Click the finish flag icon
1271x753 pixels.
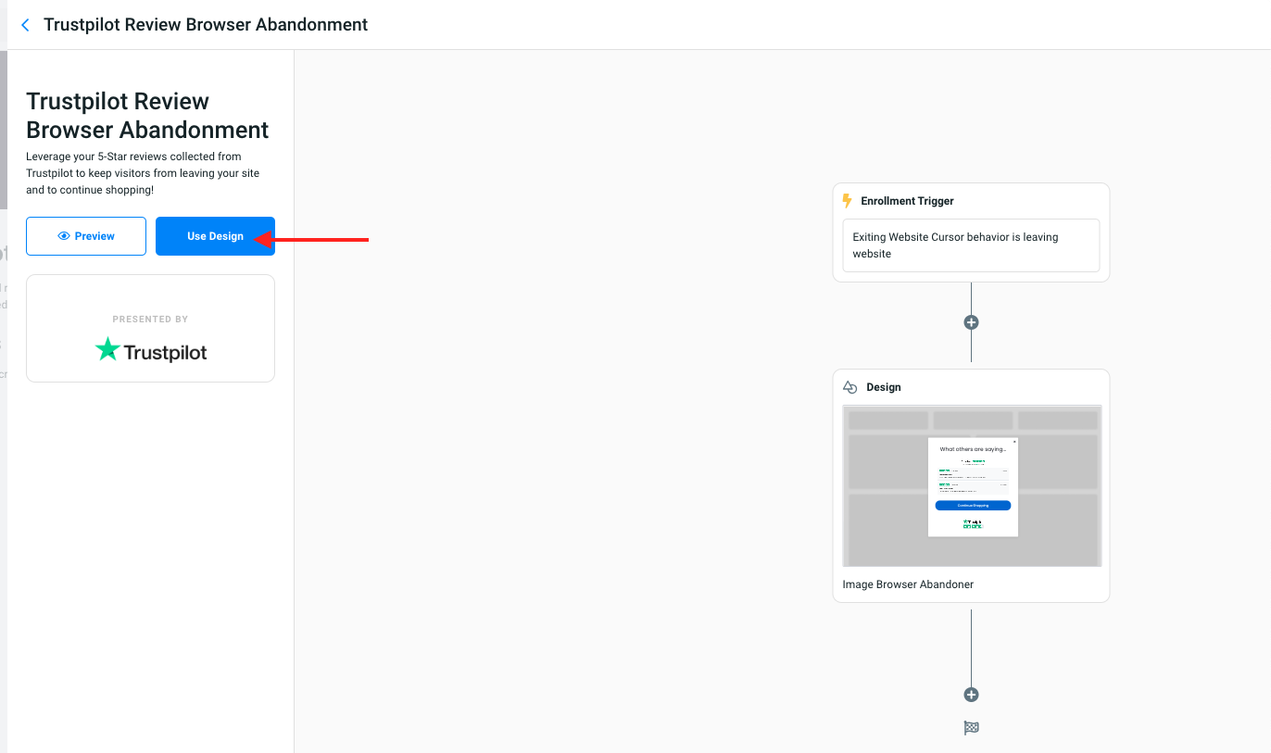pyautogui.click(x=971, y=728)
